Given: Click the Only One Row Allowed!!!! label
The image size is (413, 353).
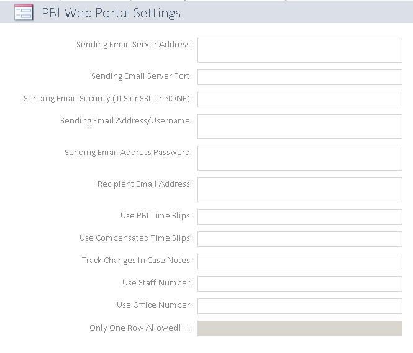Looking at the screenshot, I should [140, 328].
